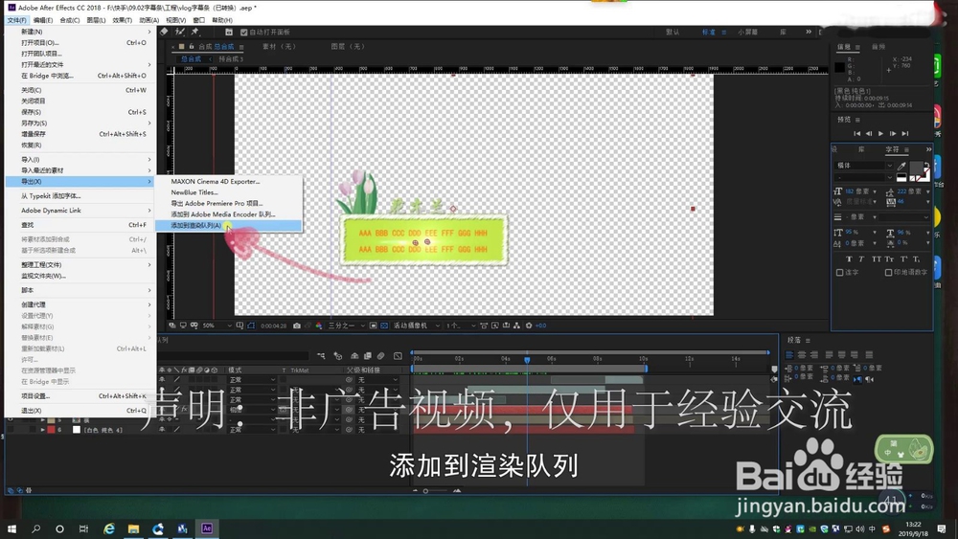Choose Export Adobe Premiere Pro Project item
Screen dimensions: 958x539
[228, 204]
